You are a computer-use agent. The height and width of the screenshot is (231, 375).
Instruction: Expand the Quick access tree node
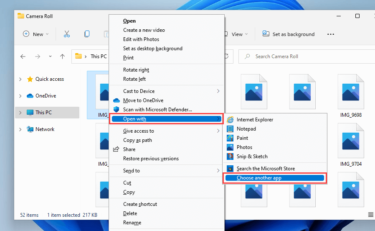coord(20,79)
